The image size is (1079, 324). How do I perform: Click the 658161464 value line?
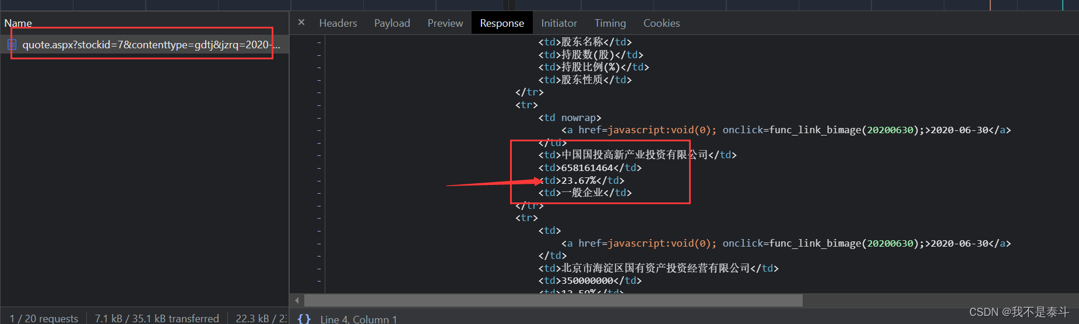click(590, 168)
